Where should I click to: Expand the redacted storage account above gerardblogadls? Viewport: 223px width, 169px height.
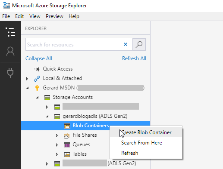click(x=47, y=107)
